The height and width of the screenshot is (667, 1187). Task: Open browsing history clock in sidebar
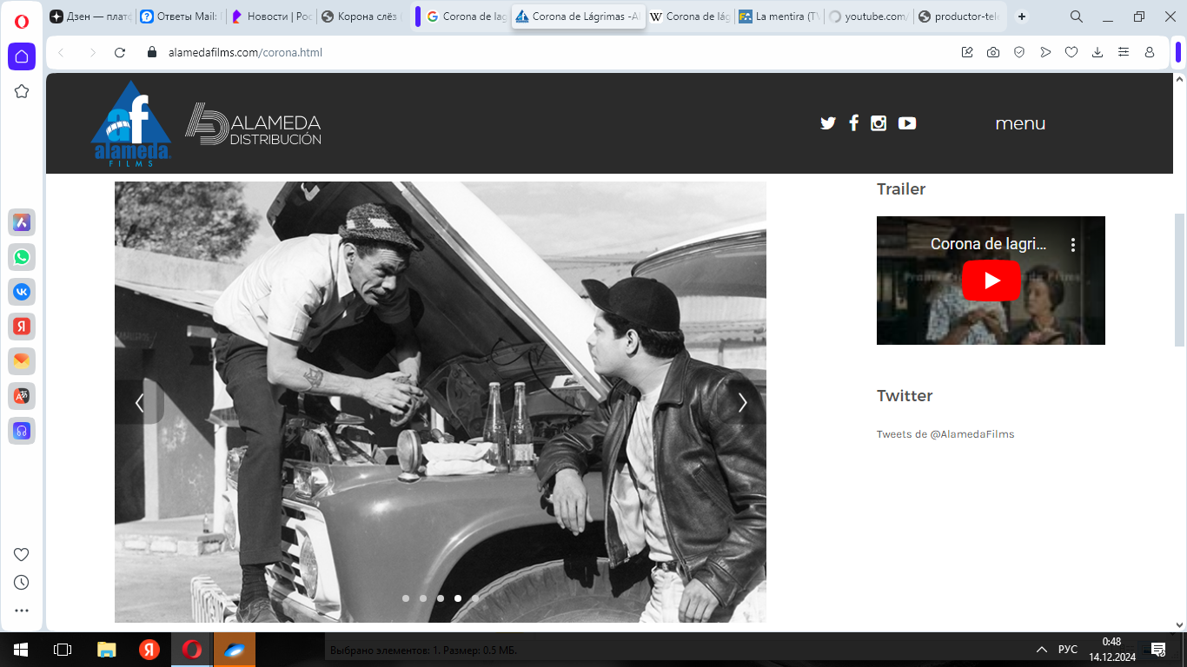pyautogui.click(x=22, y=582)
